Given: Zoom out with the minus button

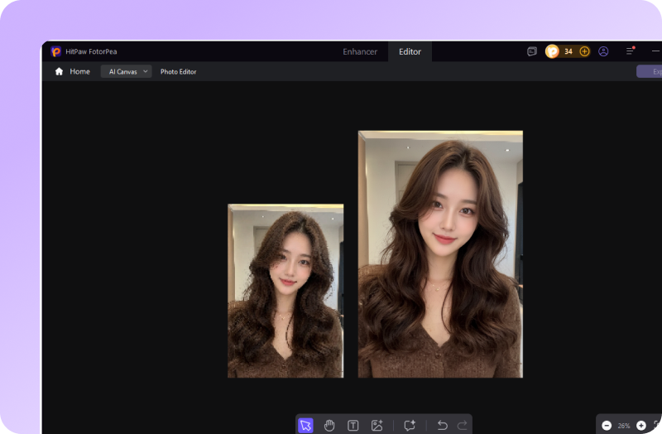Looking at the screenshot, I should pos(607,426).
